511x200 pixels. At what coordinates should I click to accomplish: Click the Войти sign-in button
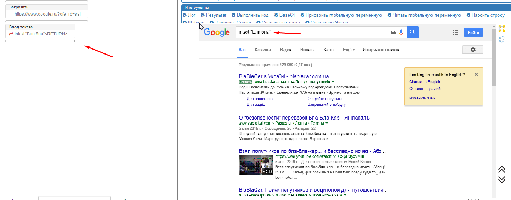(473, 33)
